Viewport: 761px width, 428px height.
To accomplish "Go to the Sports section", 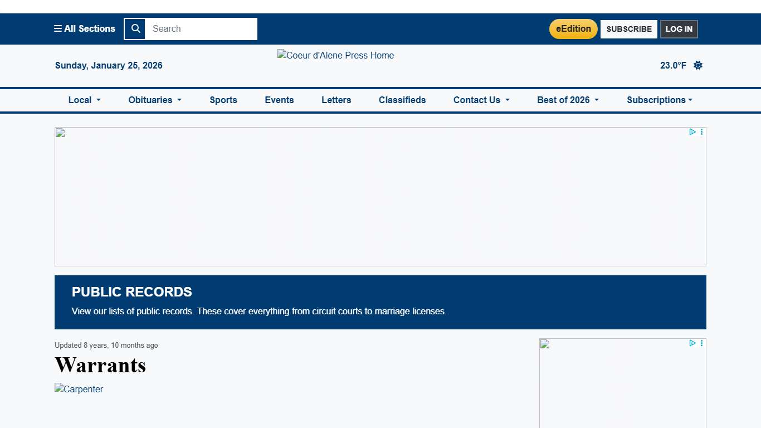I will point(223,100).
